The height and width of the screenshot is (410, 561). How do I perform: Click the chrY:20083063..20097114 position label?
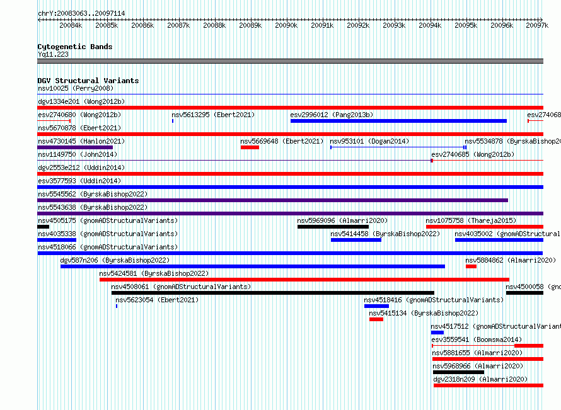coord(81,13)
